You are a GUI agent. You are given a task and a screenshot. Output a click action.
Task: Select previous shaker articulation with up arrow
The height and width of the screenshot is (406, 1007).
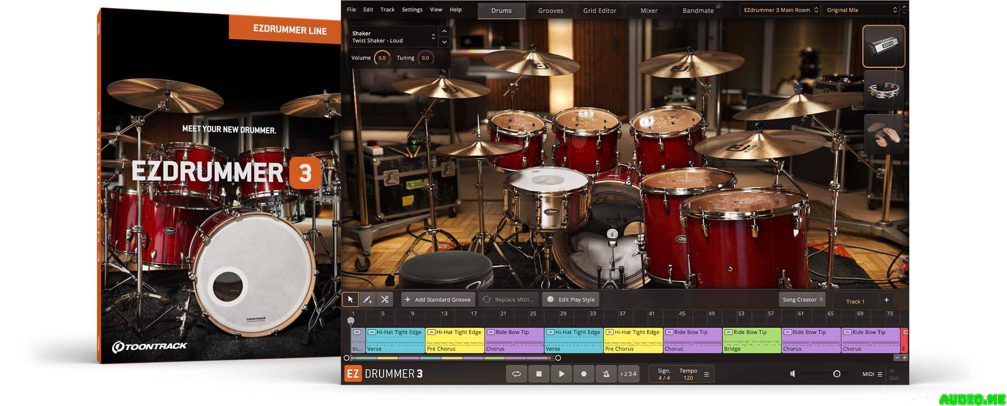pyautogui.click(x=444, y=31)
